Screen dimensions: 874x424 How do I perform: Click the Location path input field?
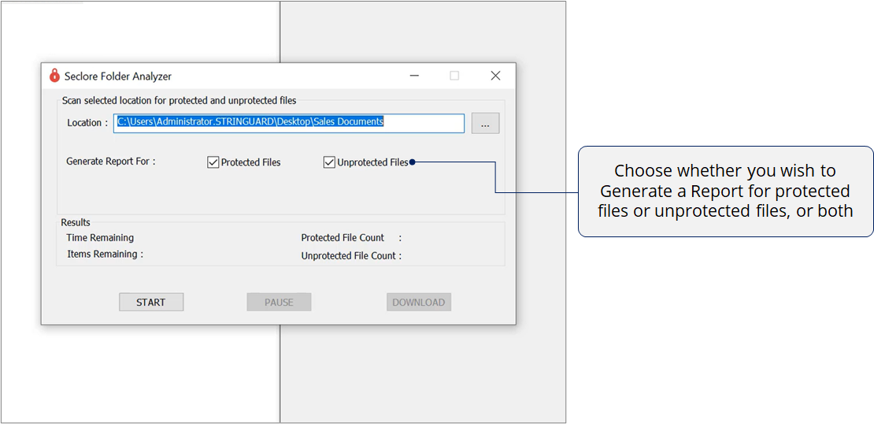(289, 123)
